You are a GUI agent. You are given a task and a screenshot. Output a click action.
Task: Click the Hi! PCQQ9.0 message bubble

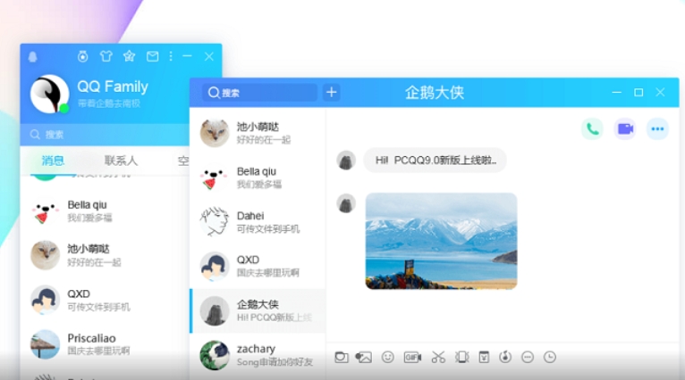pos(436,161)
